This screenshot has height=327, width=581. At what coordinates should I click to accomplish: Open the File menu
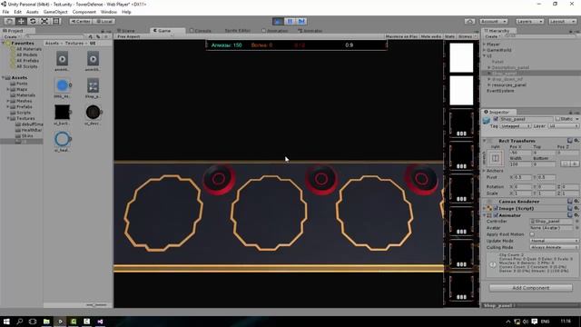(5, 12)
